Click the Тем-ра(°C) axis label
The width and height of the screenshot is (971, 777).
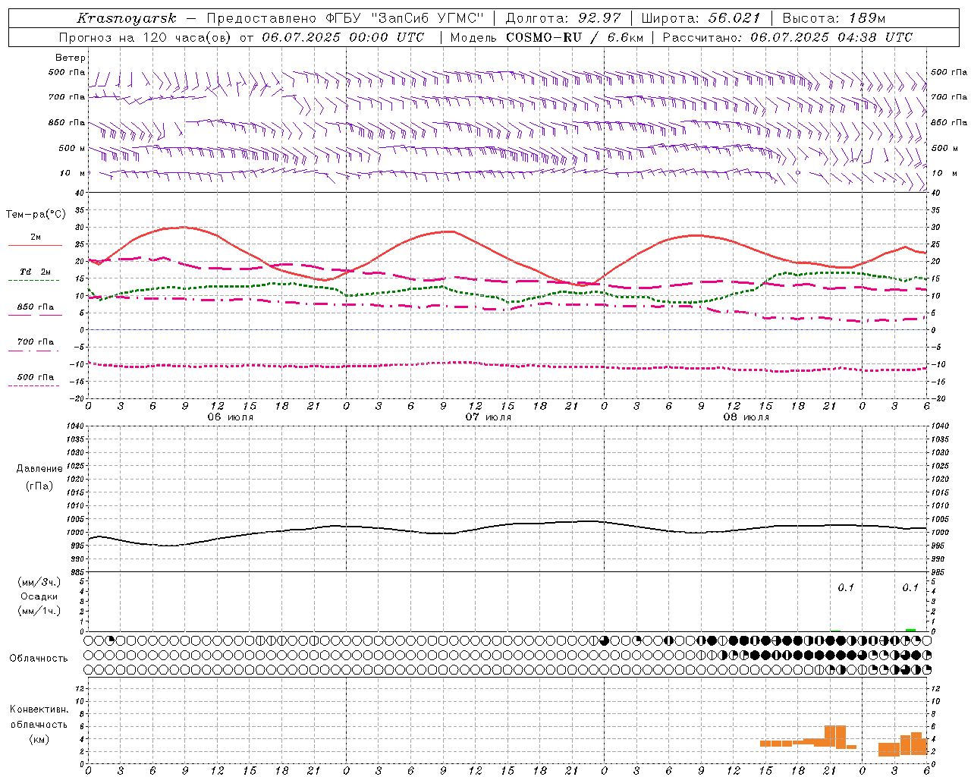[x=35, y=215]
